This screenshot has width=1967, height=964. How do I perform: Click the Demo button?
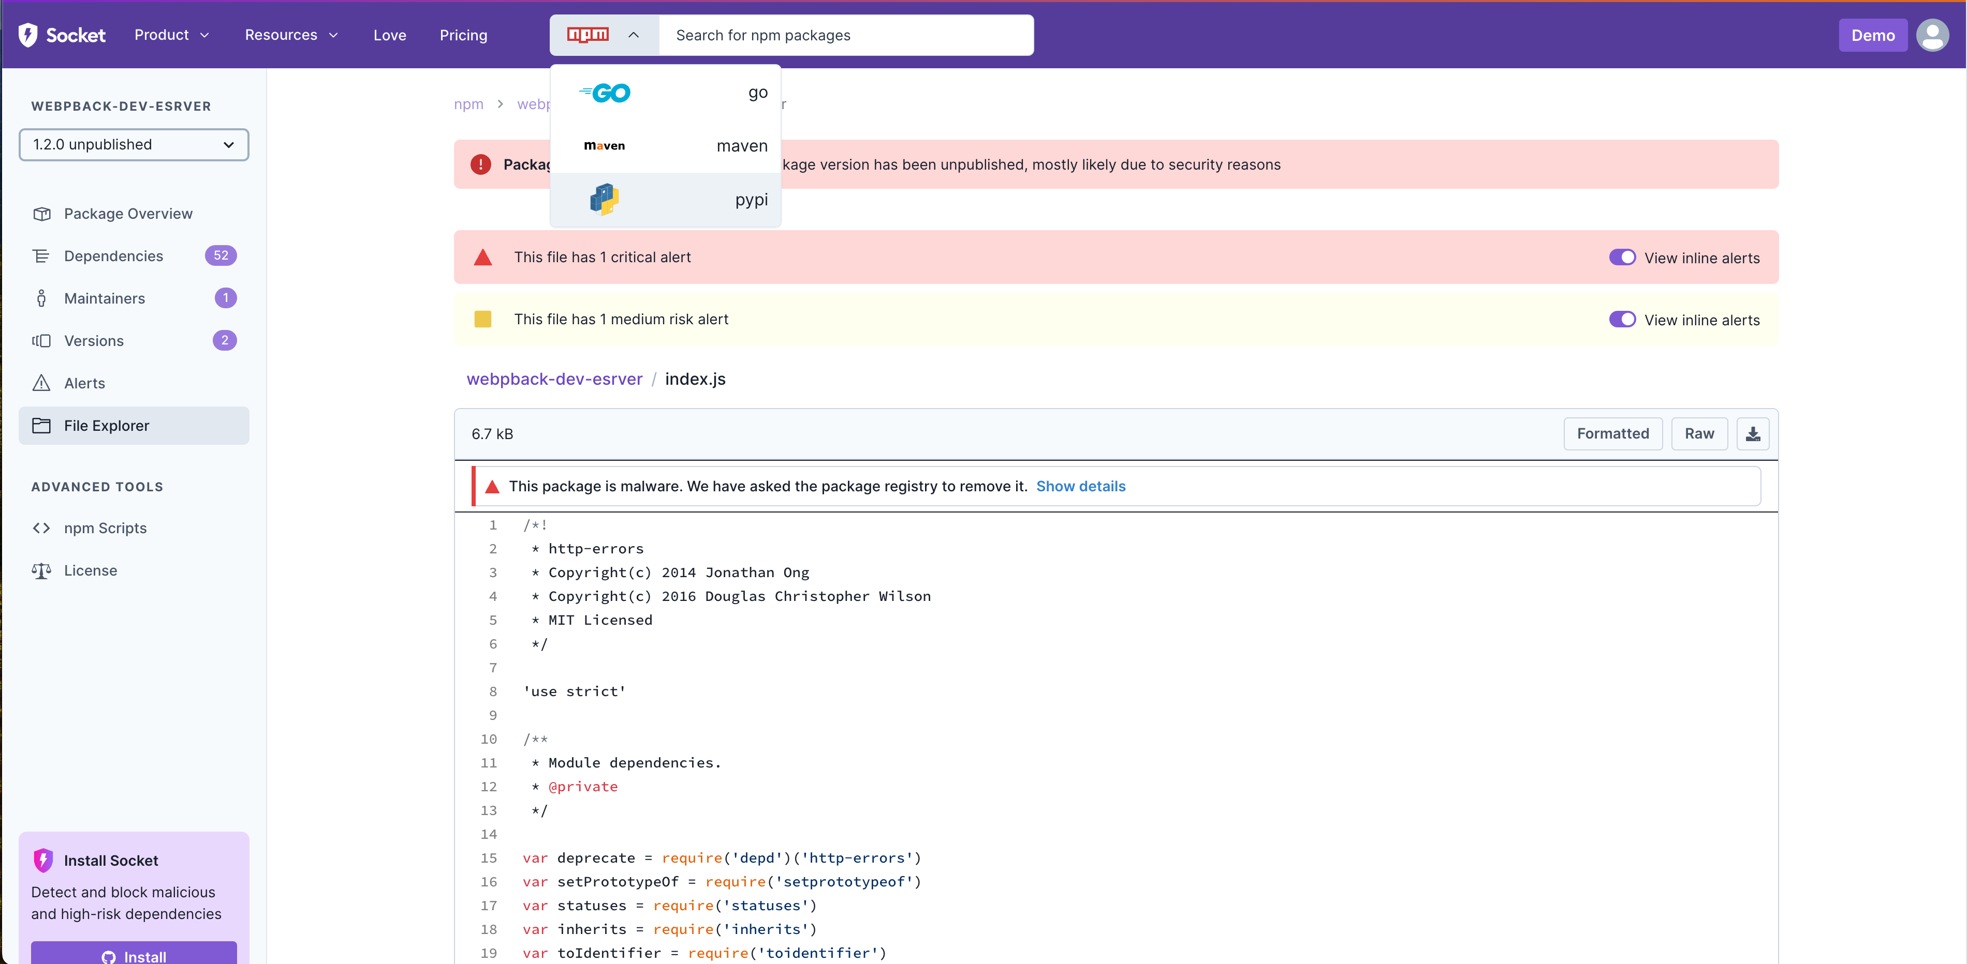coord(1872,35)
